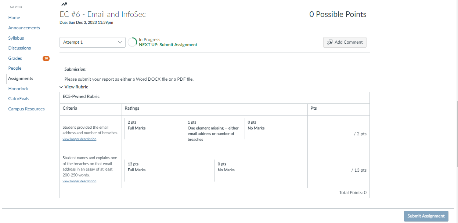Screen dimensions: 458x223
Task: Open the Syllabus link
Action: (16, 38)
